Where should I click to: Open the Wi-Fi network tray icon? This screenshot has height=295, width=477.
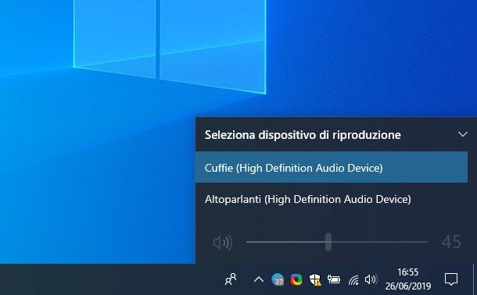pyautogui.click(x=353, y=279)
